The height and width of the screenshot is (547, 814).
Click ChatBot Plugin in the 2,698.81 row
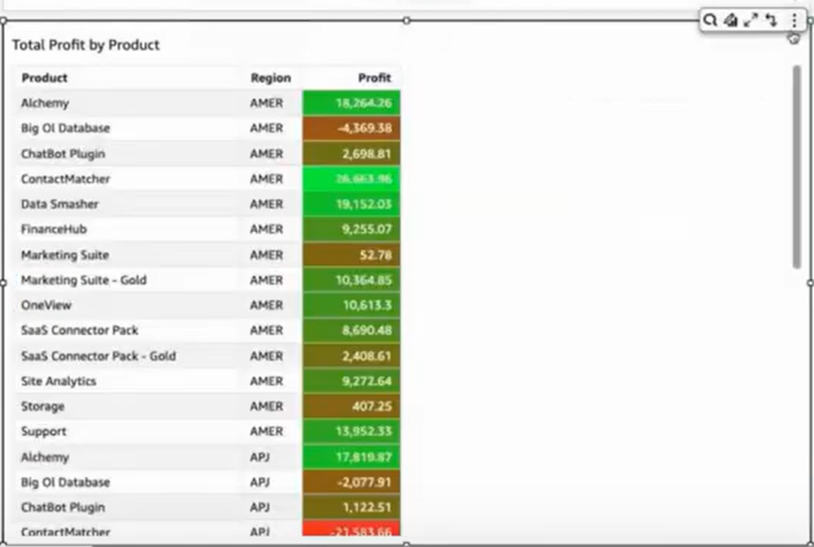coord(62,154)
